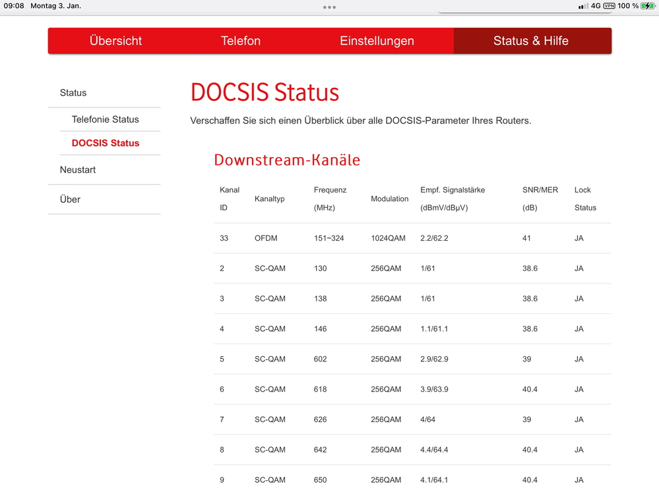Tap the three-dot multitasking icon

330,7
